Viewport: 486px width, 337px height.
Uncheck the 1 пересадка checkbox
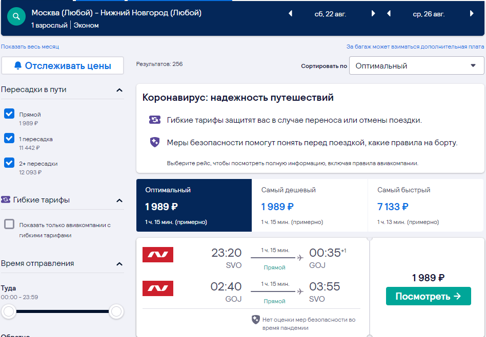(9, 138)
